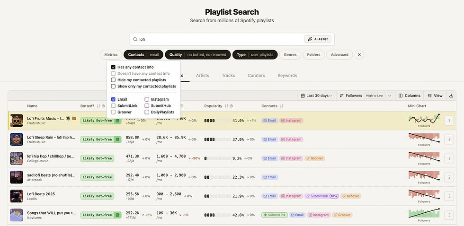464x226 pixels.
Task: Open the Folders filter
Action: pyautogui.click(x=313, y=55)
